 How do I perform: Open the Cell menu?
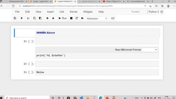[x=62, y=12]
